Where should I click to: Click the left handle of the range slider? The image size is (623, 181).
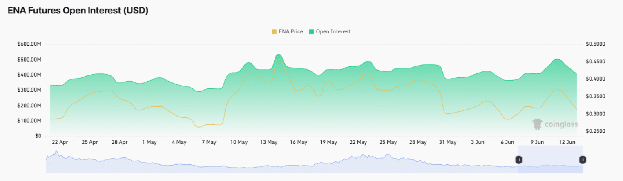click(x=518, y=160)
